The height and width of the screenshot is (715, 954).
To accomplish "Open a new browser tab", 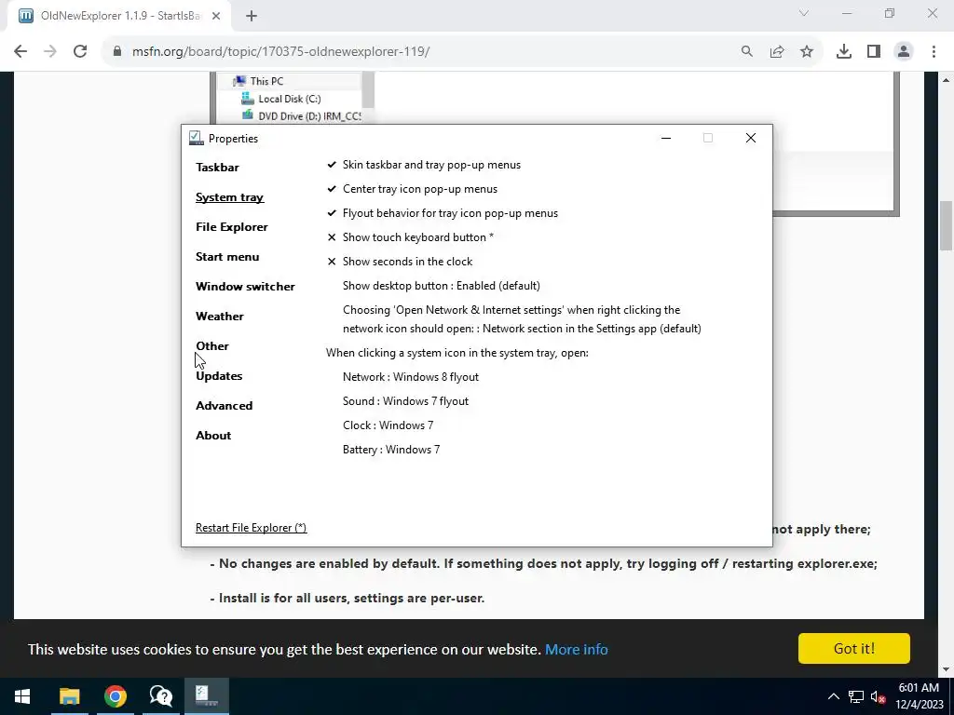I will [x=252, y=17].
